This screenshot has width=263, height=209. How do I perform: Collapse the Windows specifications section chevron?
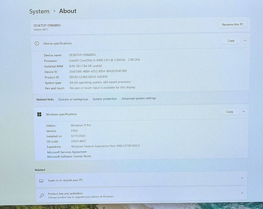(244, 112)
